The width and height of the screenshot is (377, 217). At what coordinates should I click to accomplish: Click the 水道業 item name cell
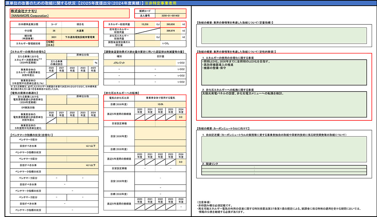(x=80, y=31)
